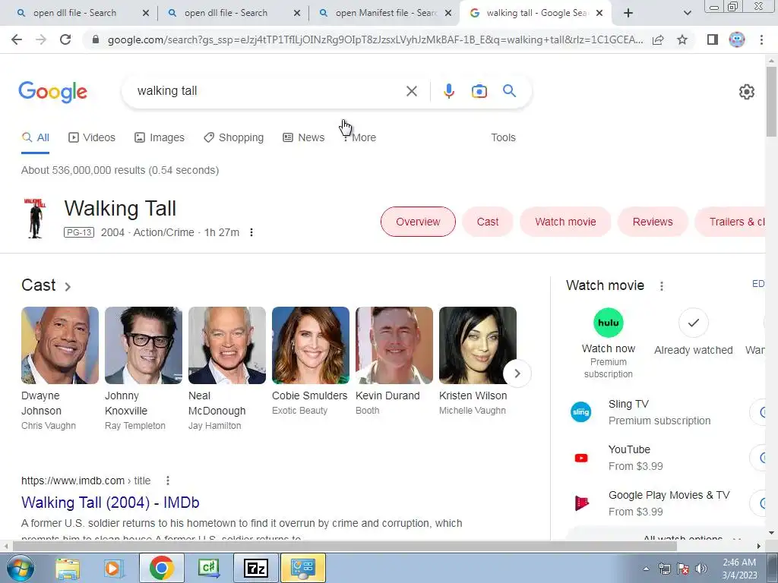The width and height of the screenshot is (778, 583).
Task: Open Neal McDonough's cast photo
Action: pyautogui.click(x=226, y=345)
